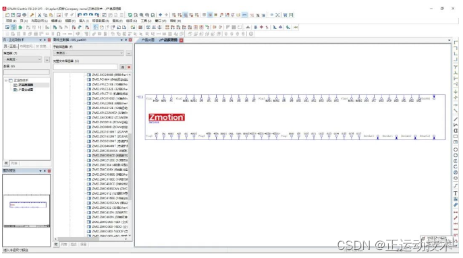Apply the full-text filter button
463x258 pixels.
click(x=123, y=67)
